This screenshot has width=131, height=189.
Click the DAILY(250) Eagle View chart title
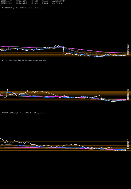23,8
